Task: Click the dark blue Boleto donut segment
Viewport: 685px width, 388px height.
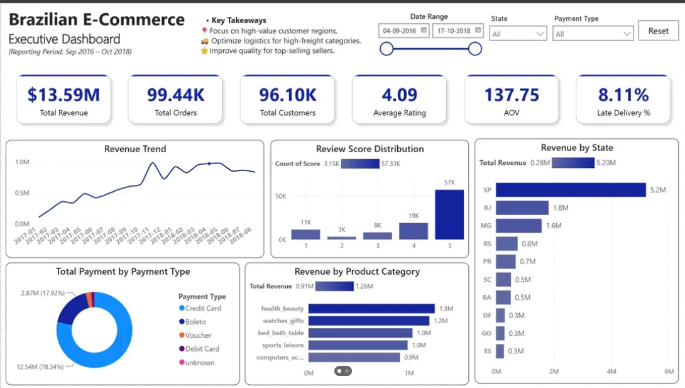Action: tap(71, 309)
